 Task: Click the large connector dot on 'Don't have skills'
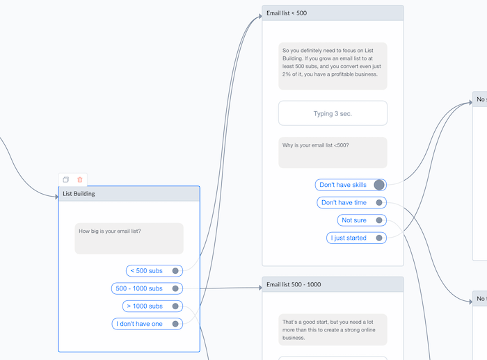coord(379,185)
